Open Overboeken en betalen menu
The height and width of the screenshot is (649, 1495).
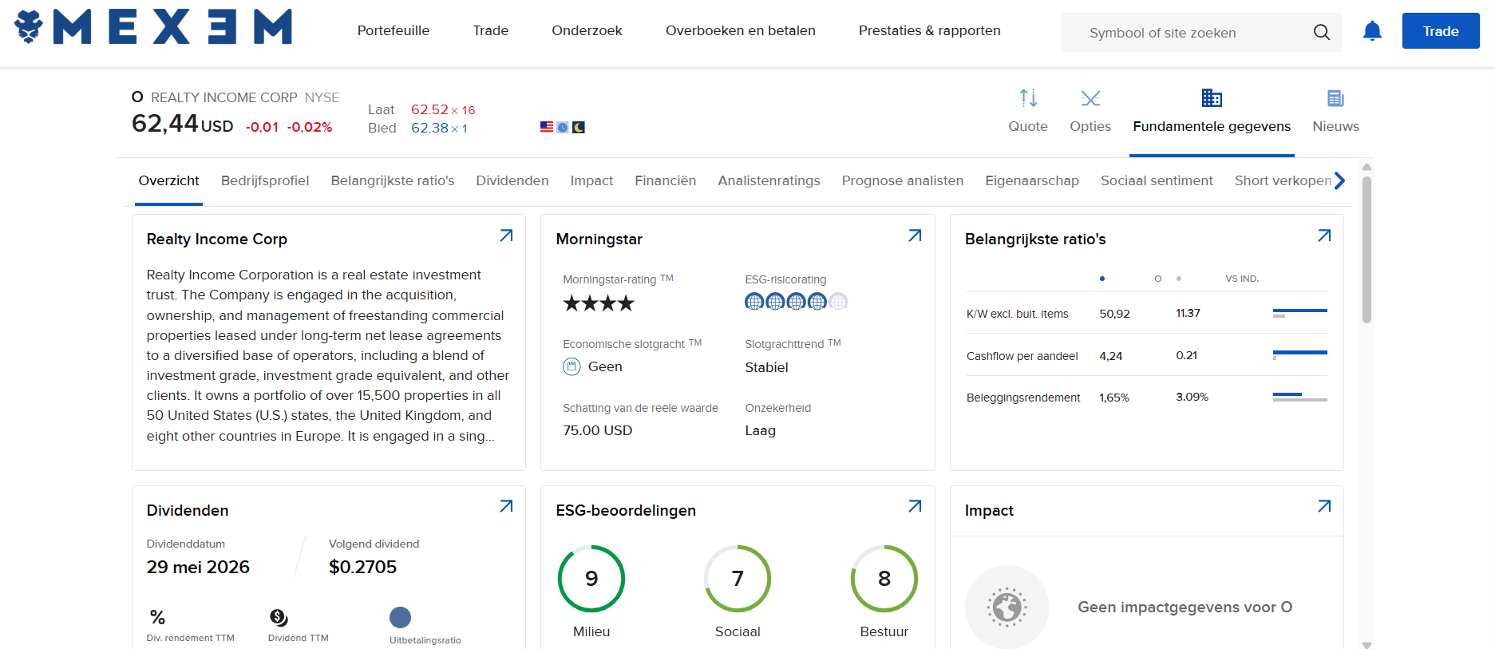click(x=741, y=30)
